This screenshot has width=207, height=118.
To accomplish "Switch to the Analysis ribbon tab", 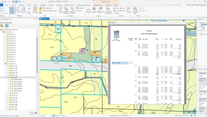I will pyautogui.click(x=22, y=5).
